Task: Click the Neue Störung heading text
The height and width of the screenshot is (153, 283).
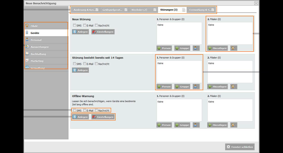Action: [81, 19]
